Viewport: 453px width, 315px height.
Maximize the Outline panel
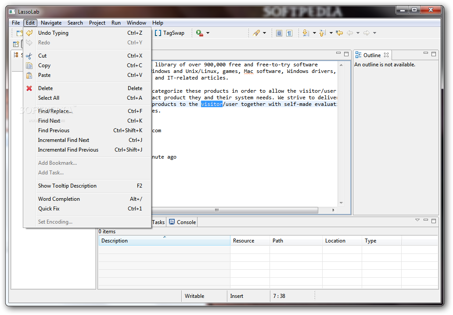[x=434, y=54]
